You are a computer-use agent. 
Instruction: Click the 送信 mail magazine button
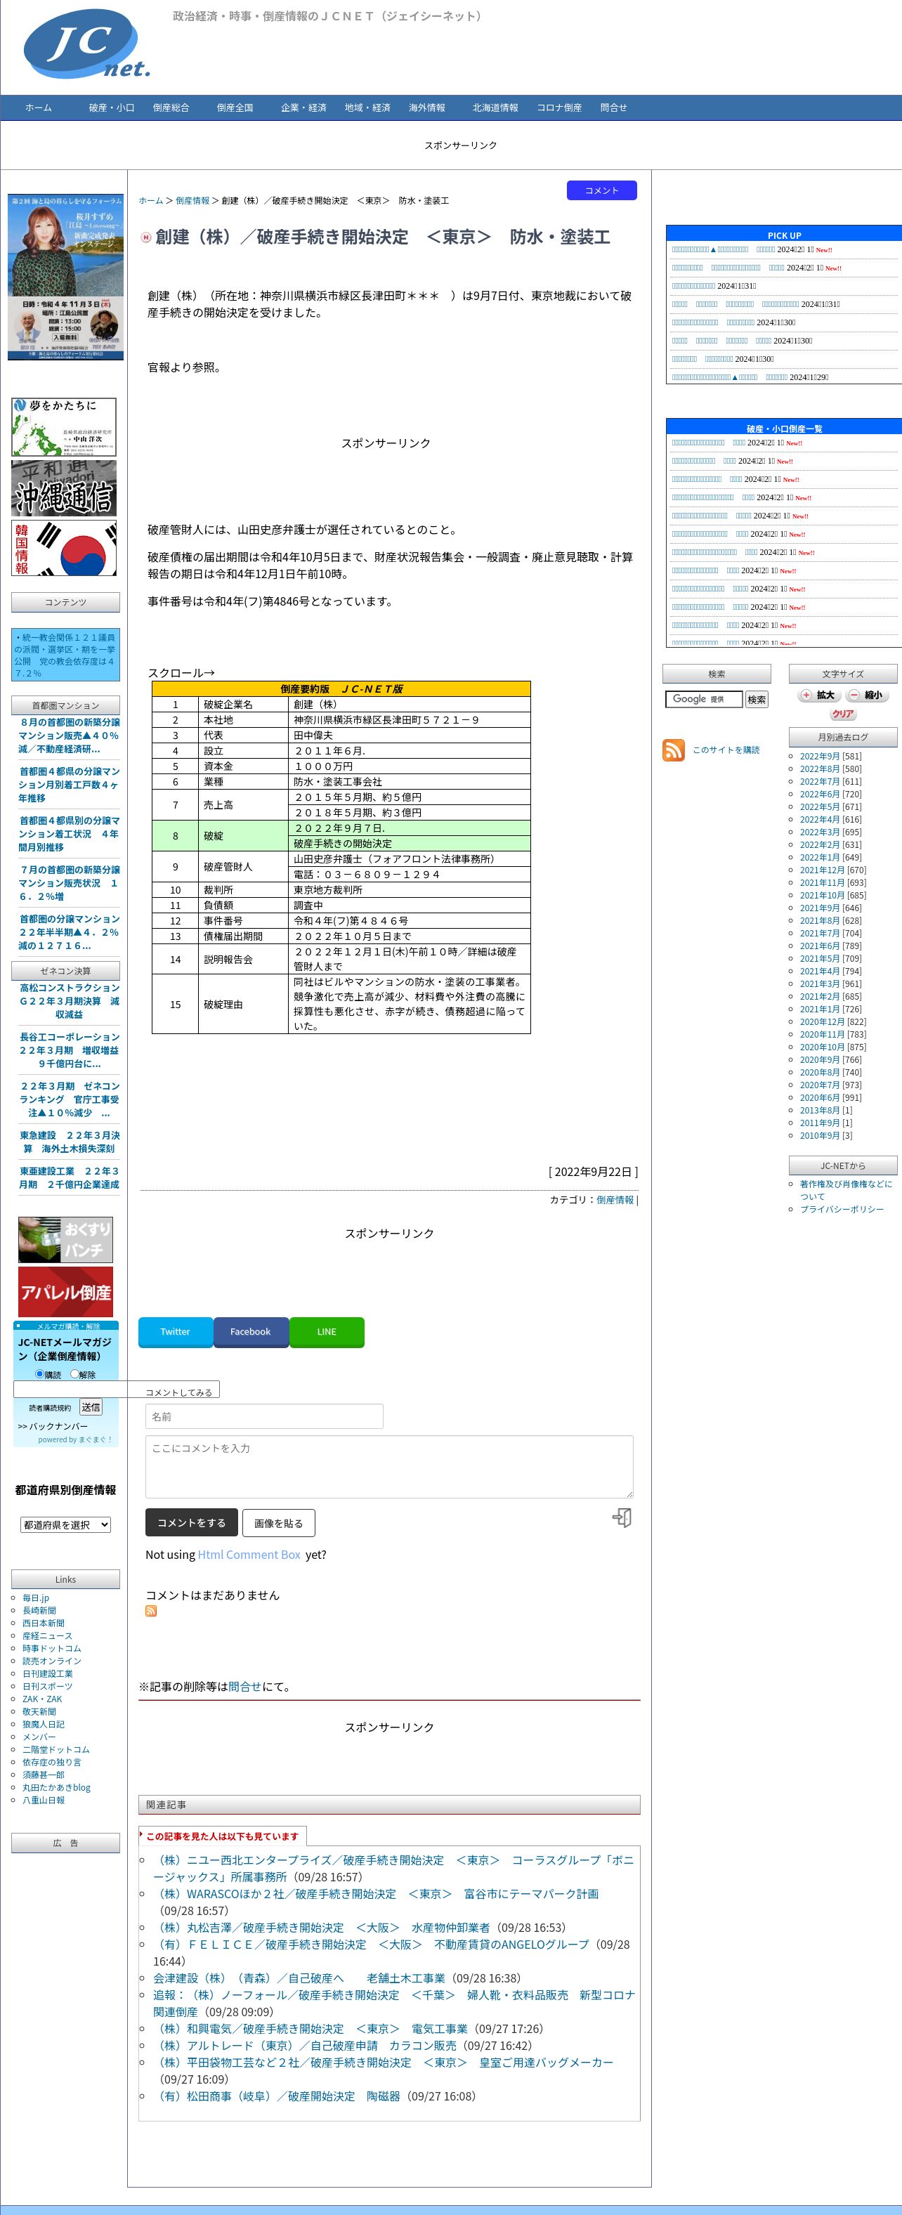[x=91, y=1406]
